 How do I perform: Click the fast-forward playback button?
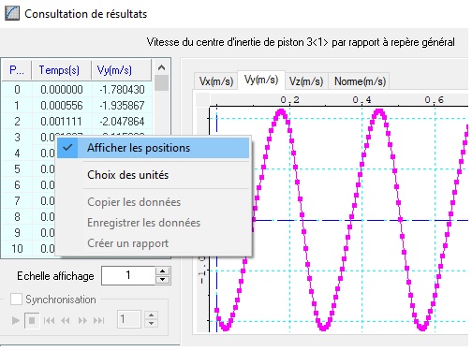tap(82, 320)
